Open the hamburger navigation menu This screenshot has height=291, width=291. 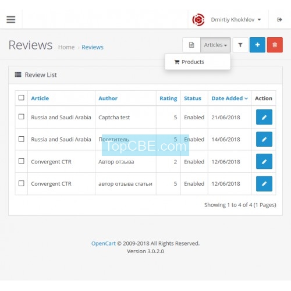click(x=11, y=19)
